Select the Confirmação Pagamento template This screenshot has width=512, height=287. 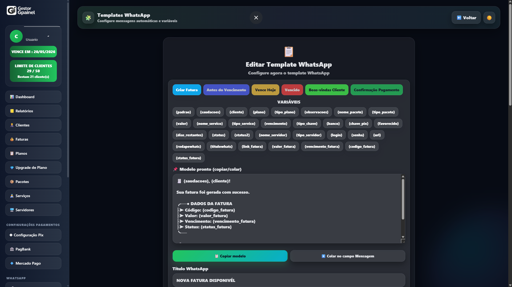[x=376, y=90]
